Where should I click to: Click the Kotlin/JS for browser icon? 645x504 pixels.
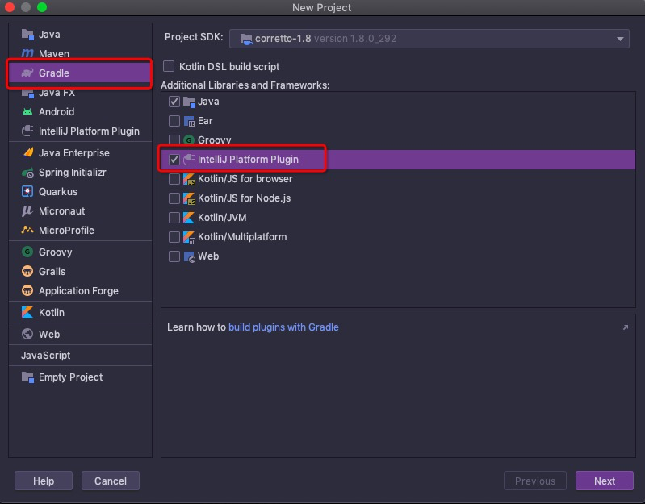189,179
